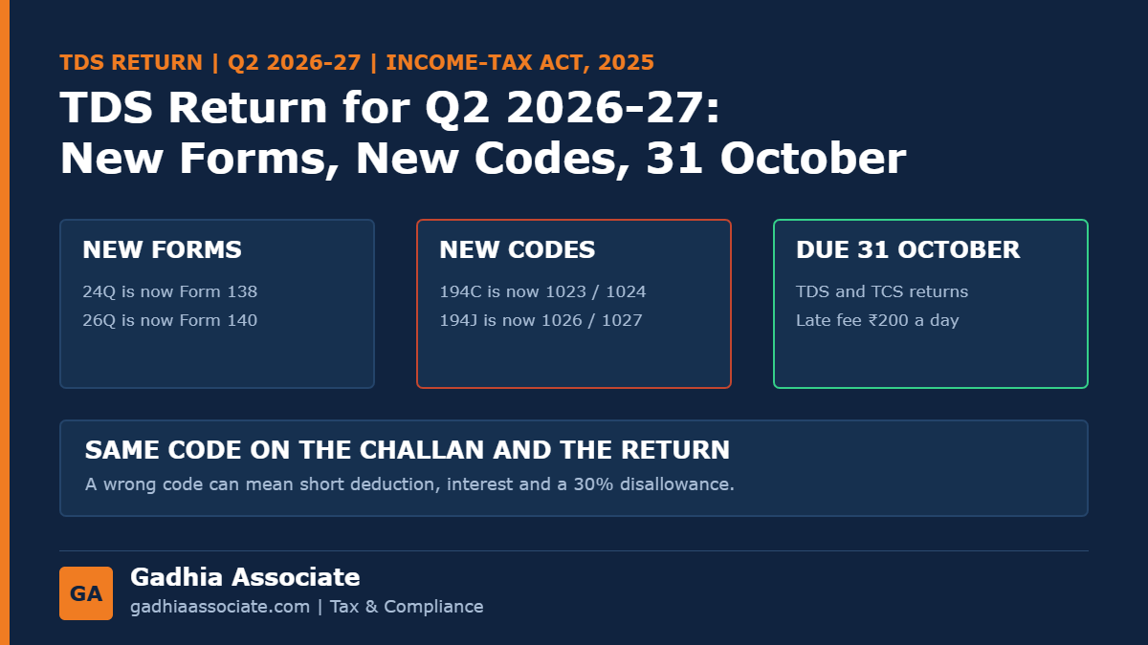Select the Gadhia Associate firm name
The height and width of the screenshot is (645, 1148).
[245, 577]
